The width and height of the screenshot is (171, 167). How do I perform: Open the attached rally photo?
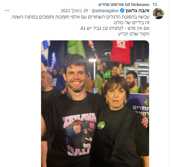[95, 104]
